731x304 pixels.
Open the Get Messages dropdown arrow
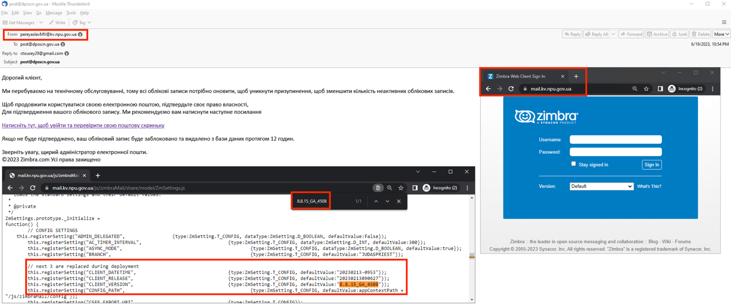(41, 22)
